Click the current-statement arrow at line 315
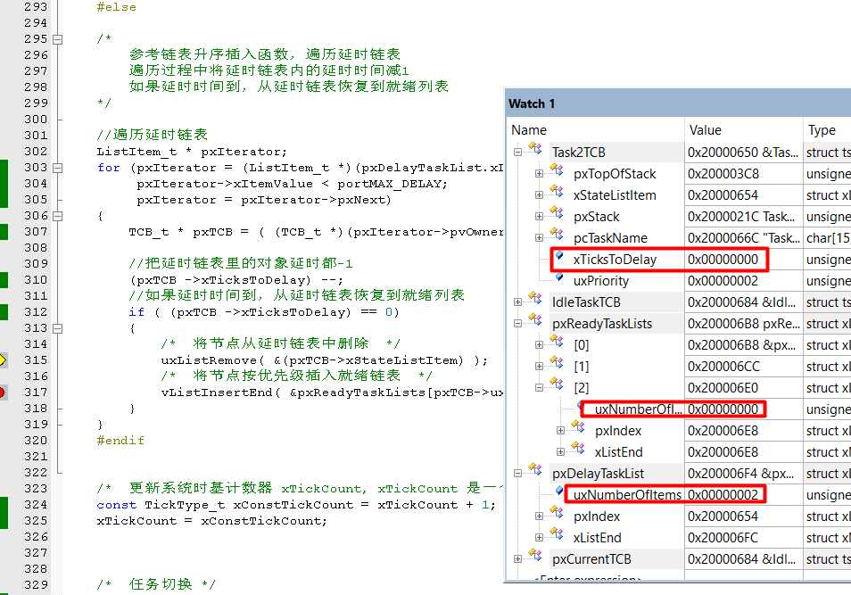The image size is (851, 595). tap(2, 359)
